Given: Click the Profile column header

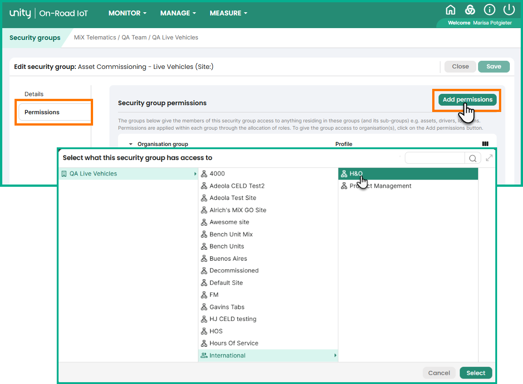Looking at the screenshot, I should click(344, 144).
